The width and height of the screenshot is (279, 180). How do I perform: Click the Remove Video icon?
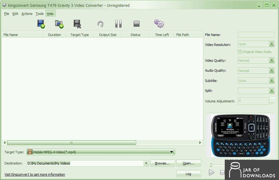[x=77, y=24]
